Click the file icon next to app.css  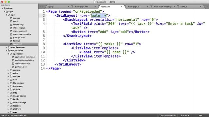point(11,18)
